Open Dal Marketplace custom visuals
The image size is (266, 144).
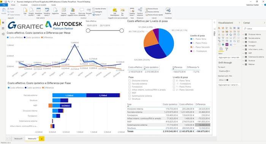click(x=115, y=12)
